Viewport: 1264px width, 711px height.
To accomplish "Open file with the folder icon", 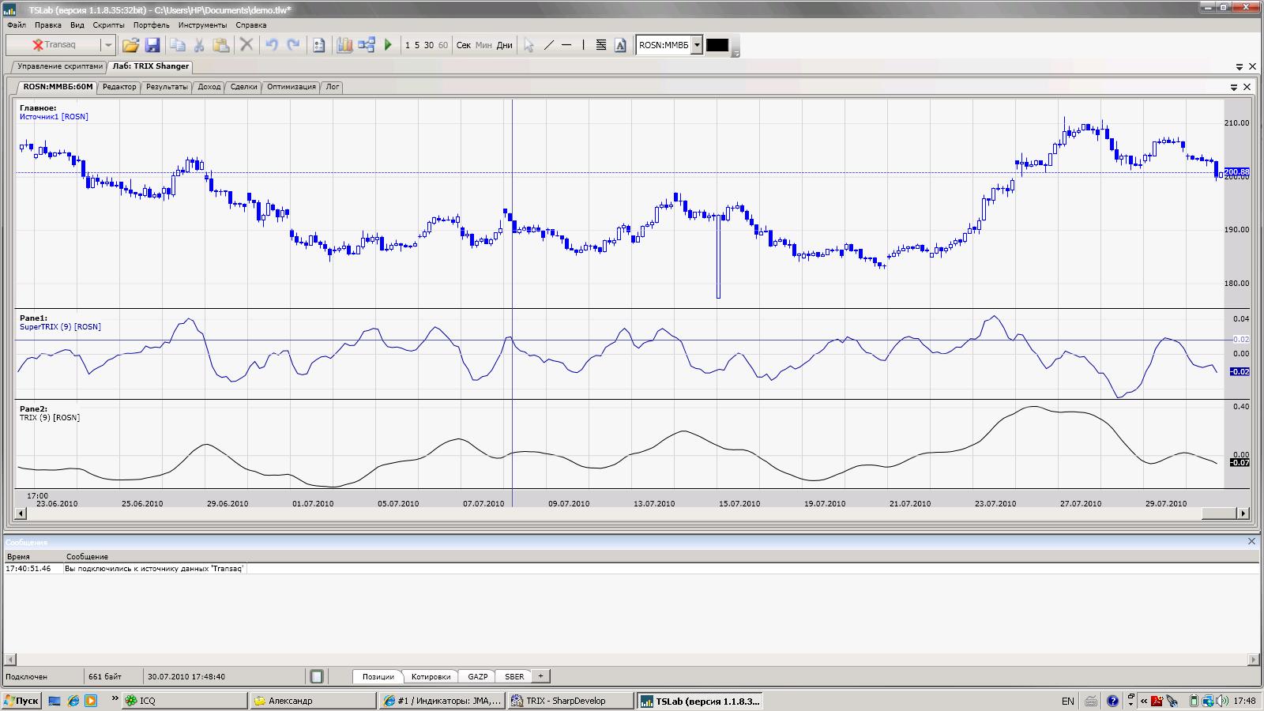I will (x=130, y=45).
